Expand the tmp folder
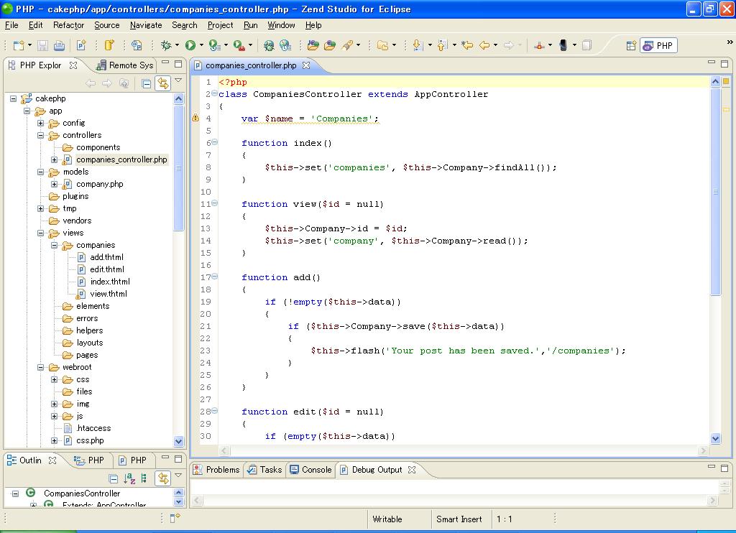 (x=41, y=208)
